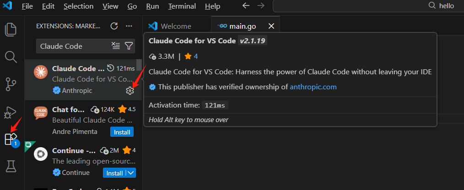Viewport: 464px width, 190px height.
Task: Open the Testing flask icon
Action: (x=11, y=166)
